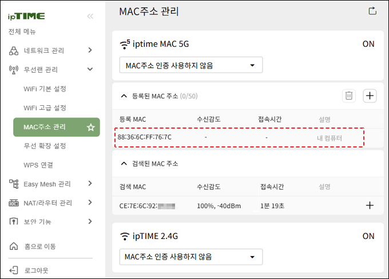Expand 네트워크 관리 chevron
The height and width of the screenshot is (279, 389).
click(x=90, y=50)
